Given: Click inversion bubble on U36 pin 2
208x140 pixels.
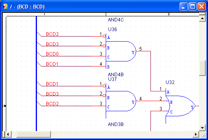Looking at the screenshot, I should click(104, 46).
